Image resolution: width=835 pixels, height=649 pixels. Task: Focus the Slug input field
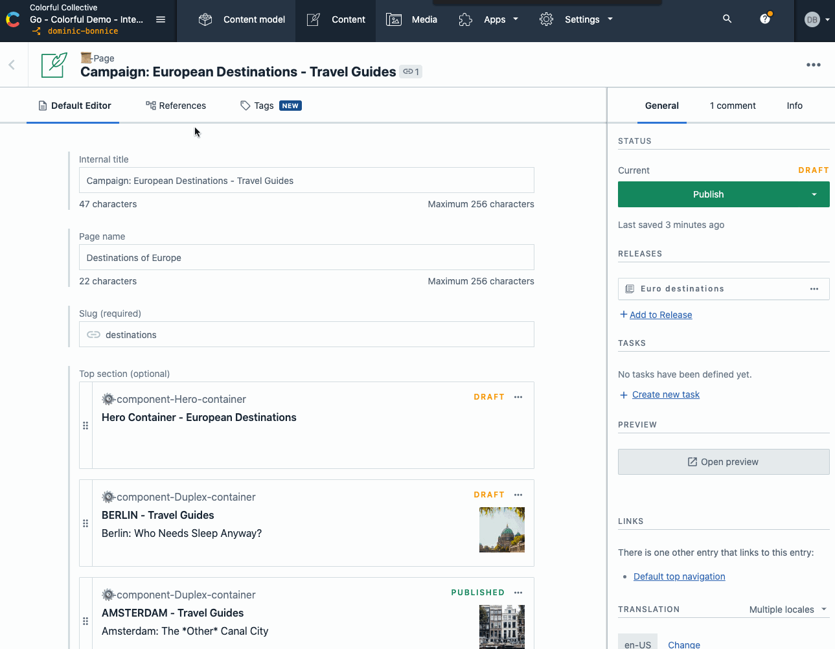pyautogui.click(x=306, y=335)
